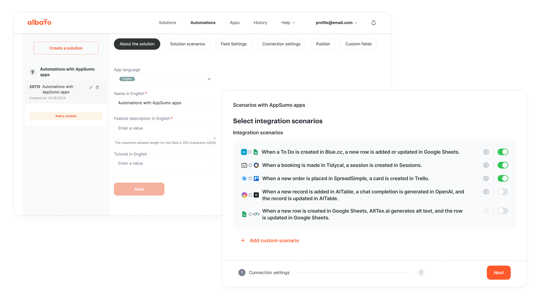
Task: Click the Next button
Action: [x=498, y=273]
